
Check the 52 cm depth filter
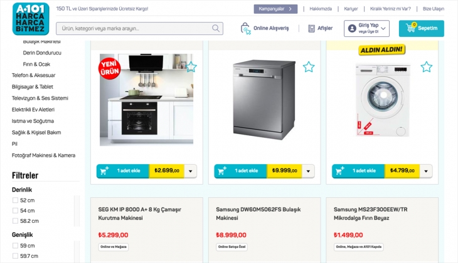16,200
